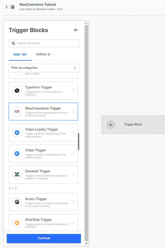Click the drag handle on WooCommerce Trigger

73,112
